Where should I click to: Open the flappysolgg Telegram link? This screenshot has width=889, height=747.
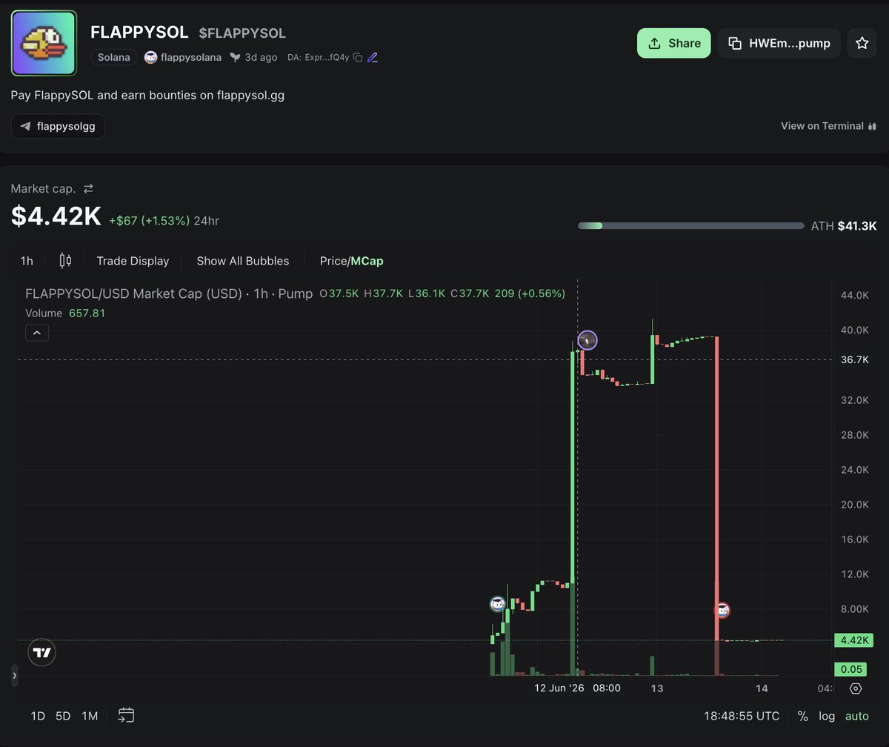(x=58, y=127)
